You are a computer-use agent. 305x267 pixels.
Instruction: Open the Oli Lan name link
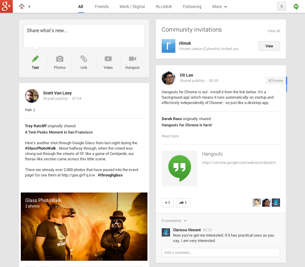tap(186, 75)
